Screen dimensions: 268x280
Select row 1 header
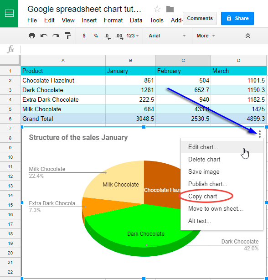click(x=10, y=71)
